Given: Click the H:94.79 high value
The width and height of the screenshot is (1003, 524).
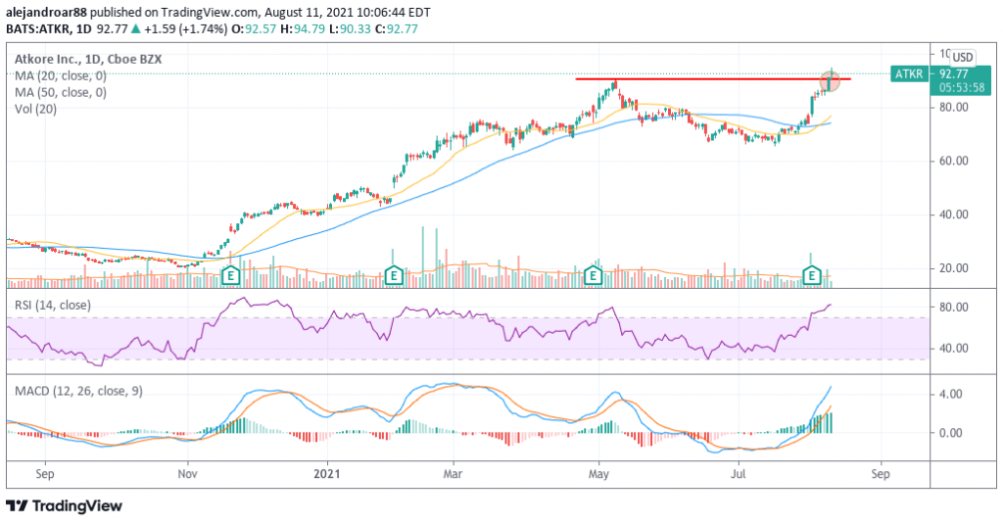Looking at the screenshot, I should (x=303, y=28).
